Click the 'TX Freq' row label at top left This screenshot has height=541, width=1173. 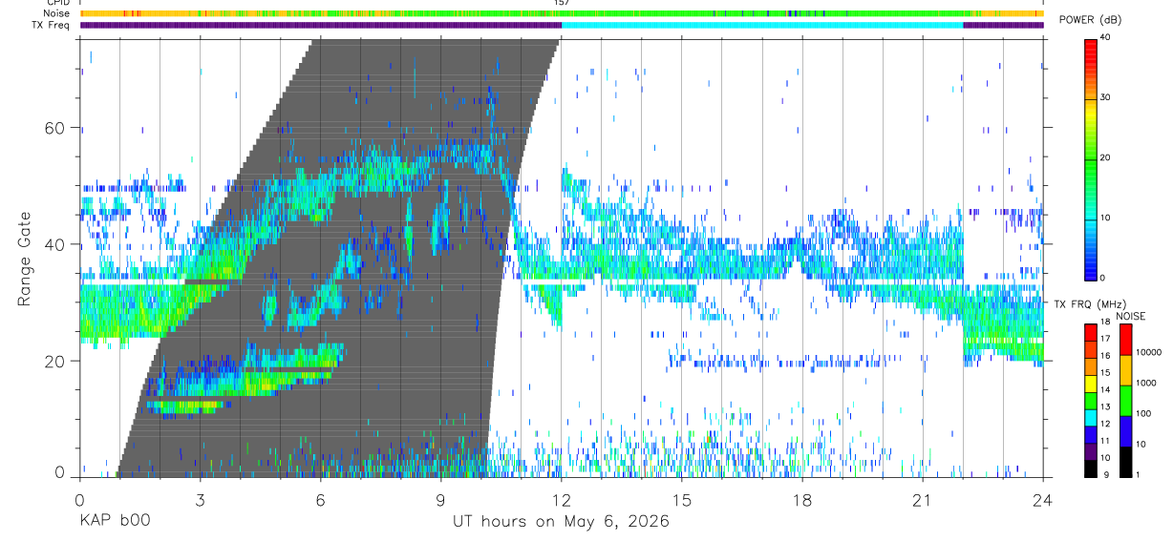[51, 25]
